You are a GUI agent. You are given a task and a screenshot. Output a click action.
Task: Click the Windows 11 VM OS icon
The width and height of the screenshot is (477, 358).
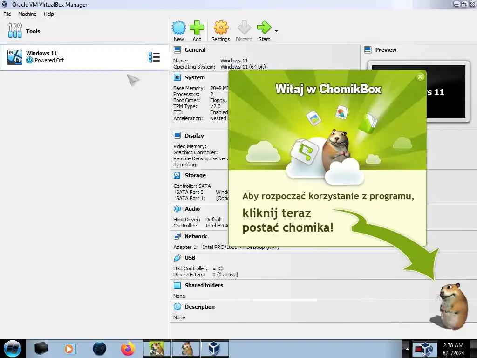(14, 57)
